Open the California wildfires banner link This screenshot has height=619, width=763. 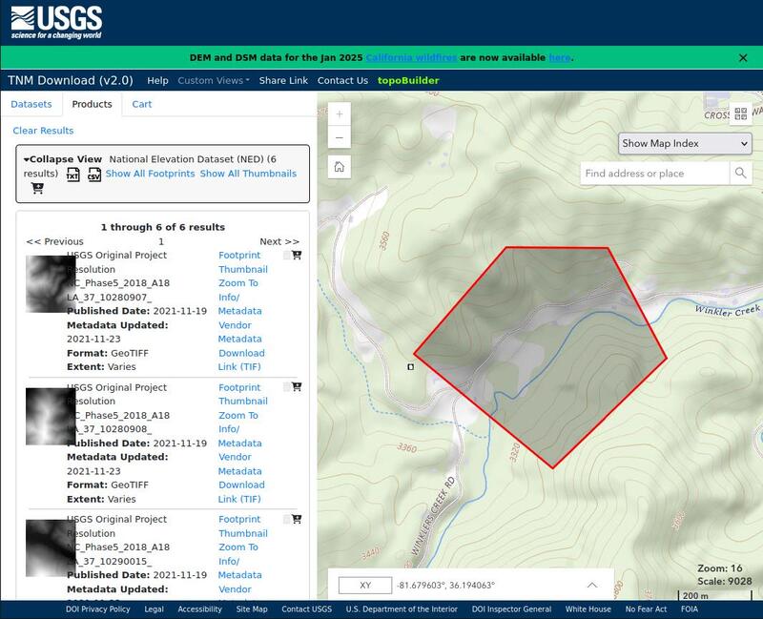[x=411, y=58]
